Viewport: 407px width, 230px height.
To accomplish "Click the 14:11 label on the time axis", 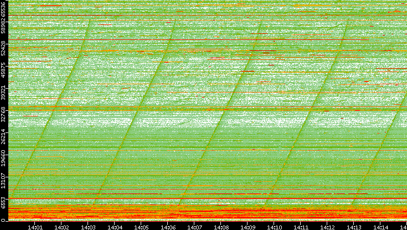I will 301,227.
